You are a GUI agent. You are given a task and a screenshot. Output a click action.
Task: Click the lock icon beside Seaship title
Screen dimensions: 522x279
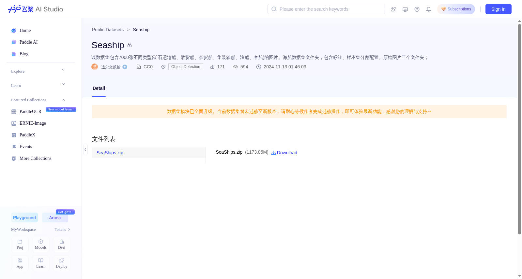tap(130, 45)
